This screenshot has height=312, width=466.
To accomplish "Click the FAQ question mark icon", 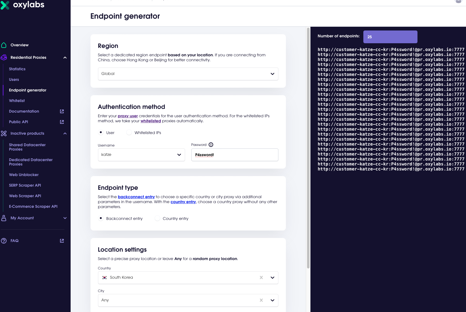I will click(x=4, y=241).
